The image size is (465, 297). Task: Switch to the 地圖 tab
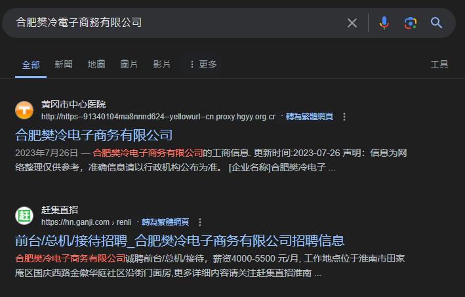[x=96, y=64]
